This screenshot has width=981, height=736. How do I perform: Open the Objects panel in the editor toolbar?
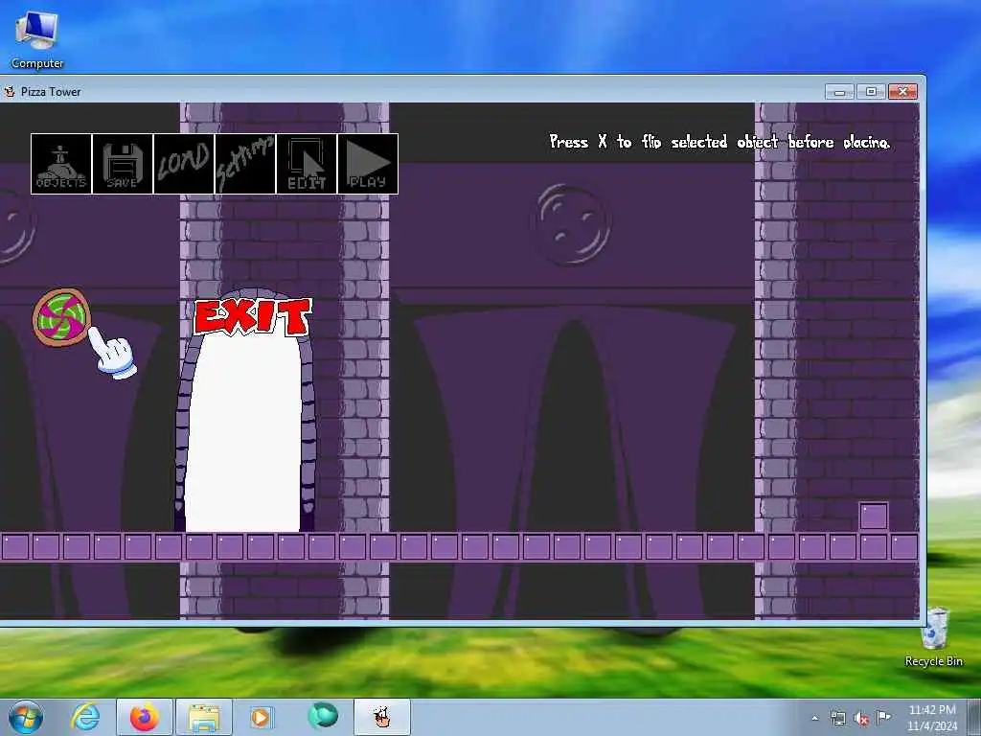(x=61, y=164)
